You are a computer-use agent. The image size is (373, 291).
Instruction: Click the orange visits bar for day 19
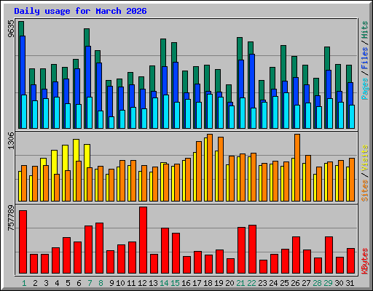click(x=221, y=169)
